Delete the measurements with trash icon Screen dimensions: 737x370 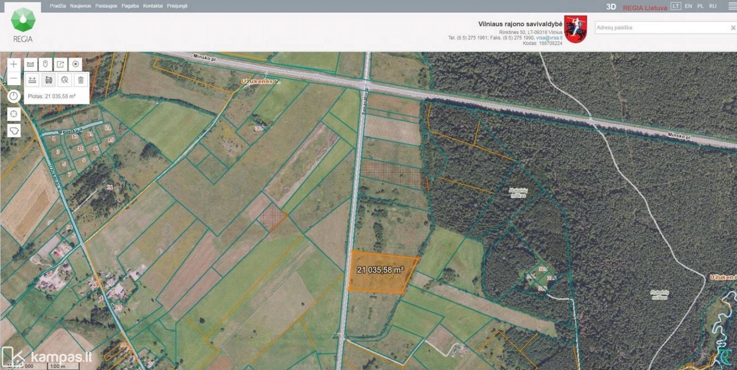[x=81, y=80]
